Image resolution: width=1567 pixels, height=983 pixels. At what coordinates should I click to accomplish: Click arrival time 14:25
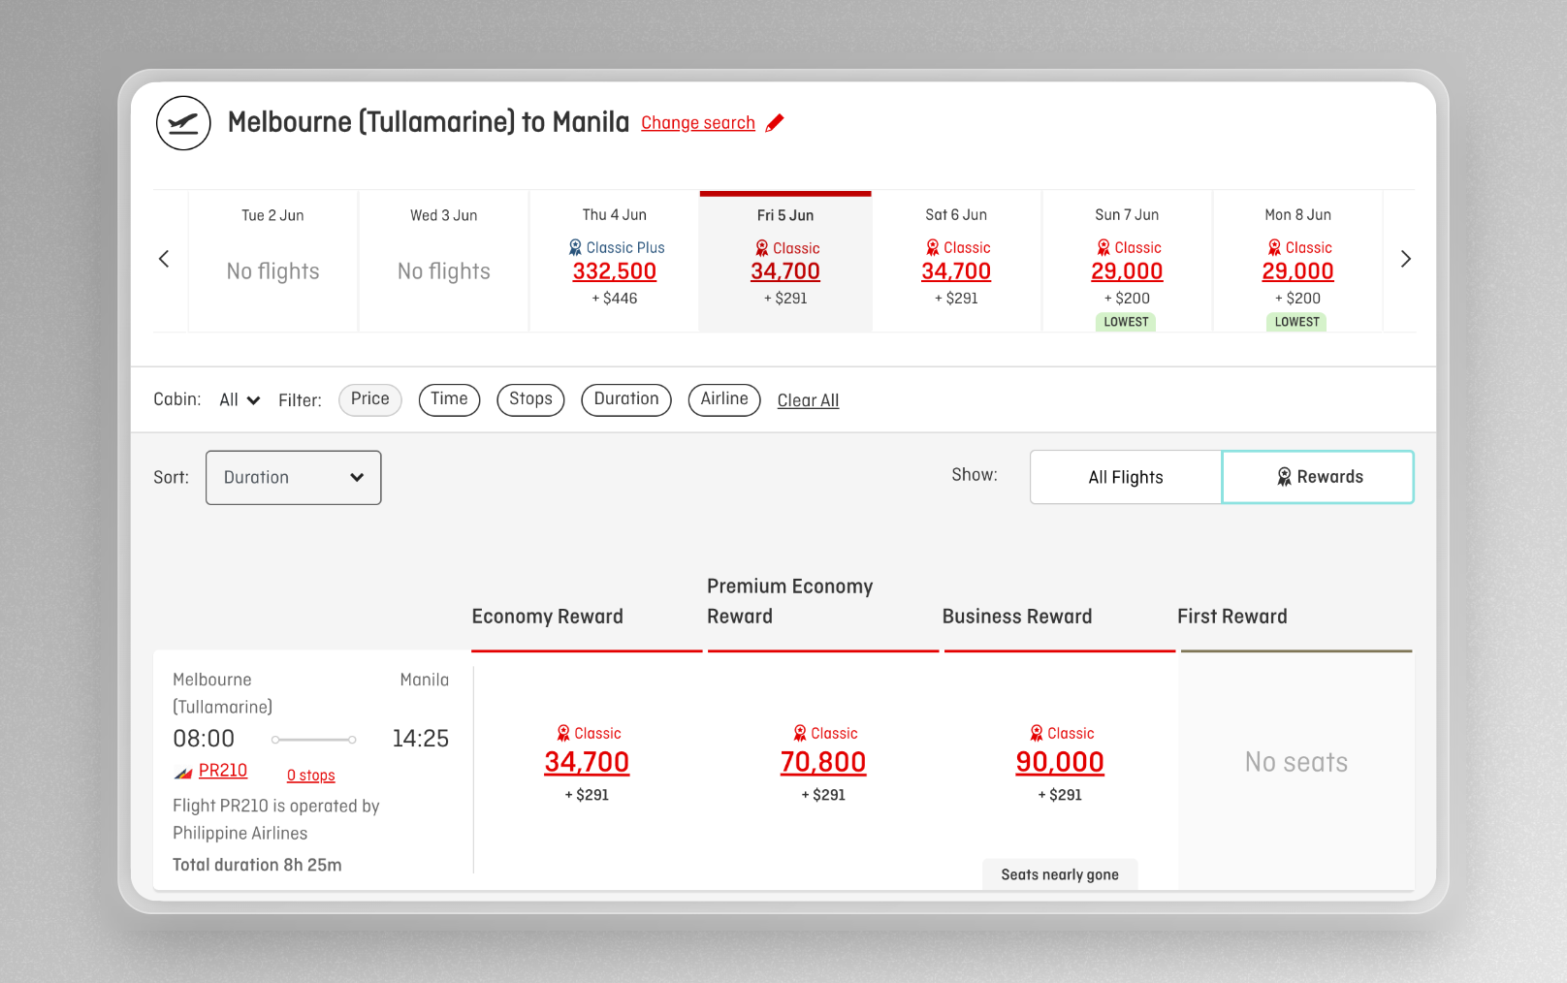(421, 739)
